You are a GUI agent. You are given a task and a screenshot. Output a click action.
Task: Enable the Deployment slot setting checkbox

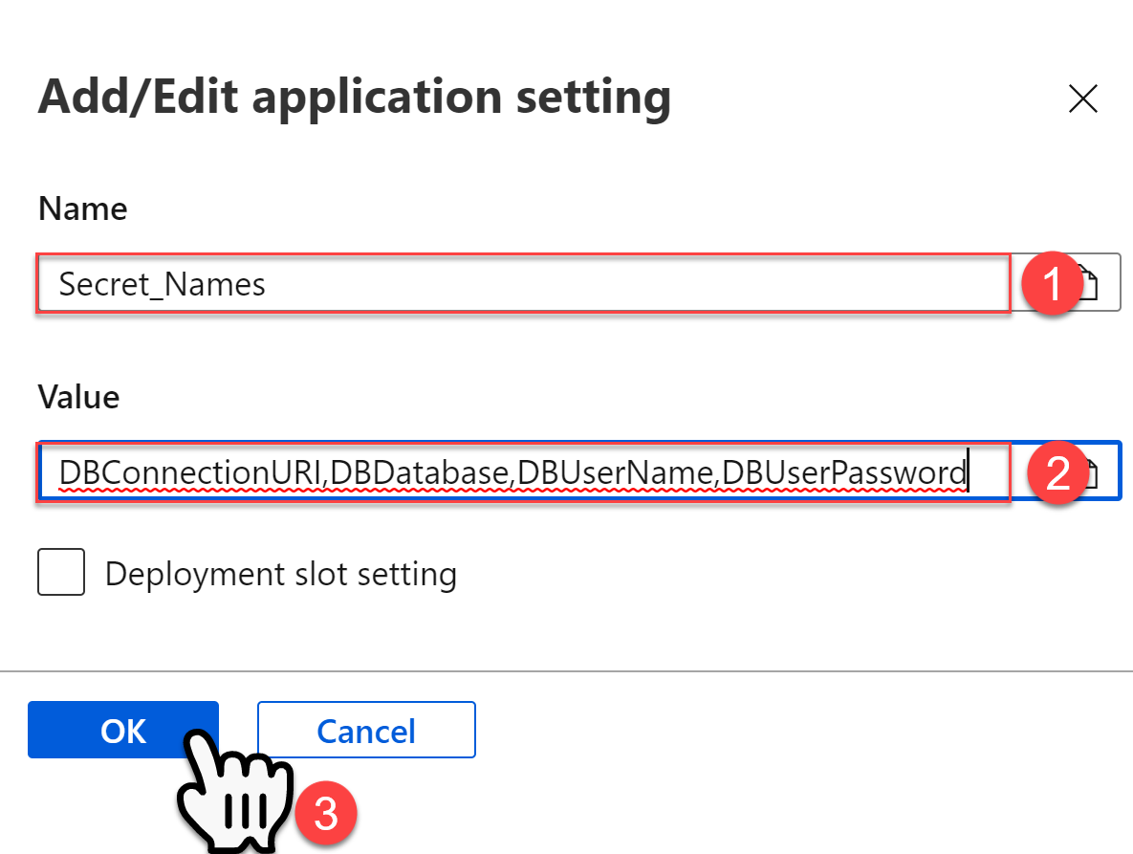click(x=61, y=572)
